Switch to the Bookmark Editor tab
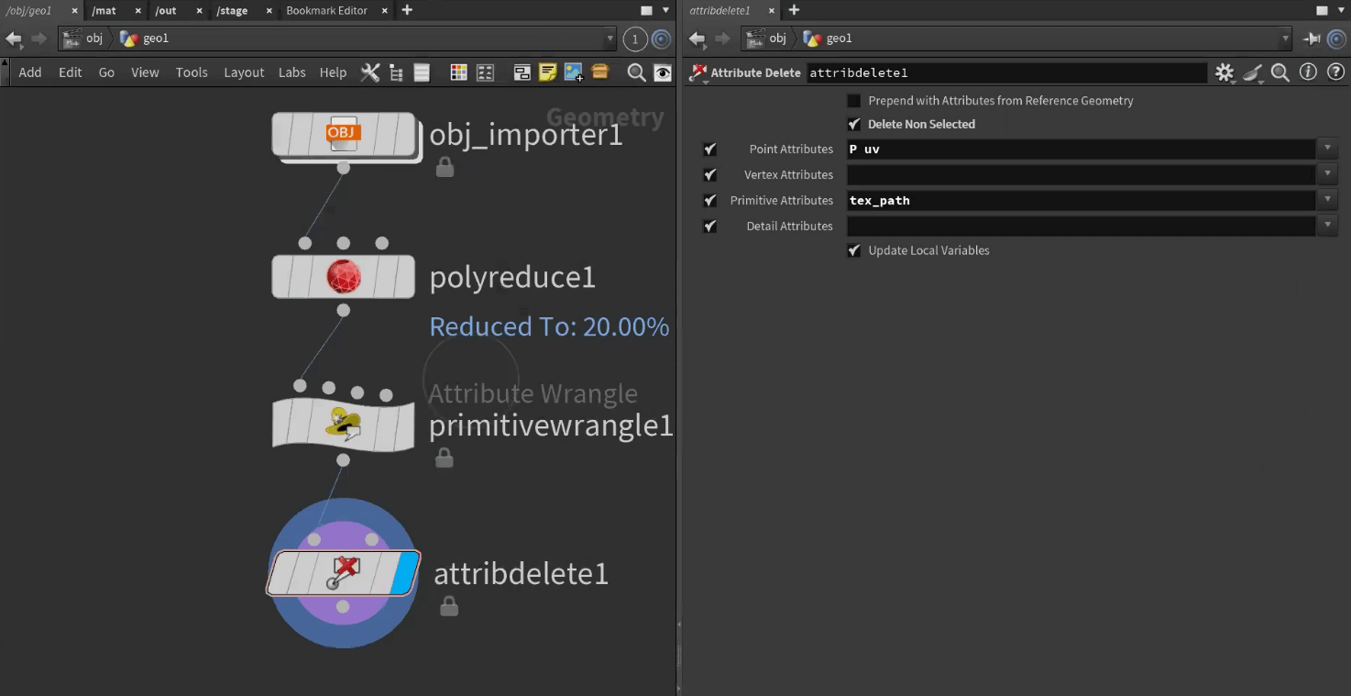Image resolution: width=1351 pixels, height=696 pixels. (326, 10)
